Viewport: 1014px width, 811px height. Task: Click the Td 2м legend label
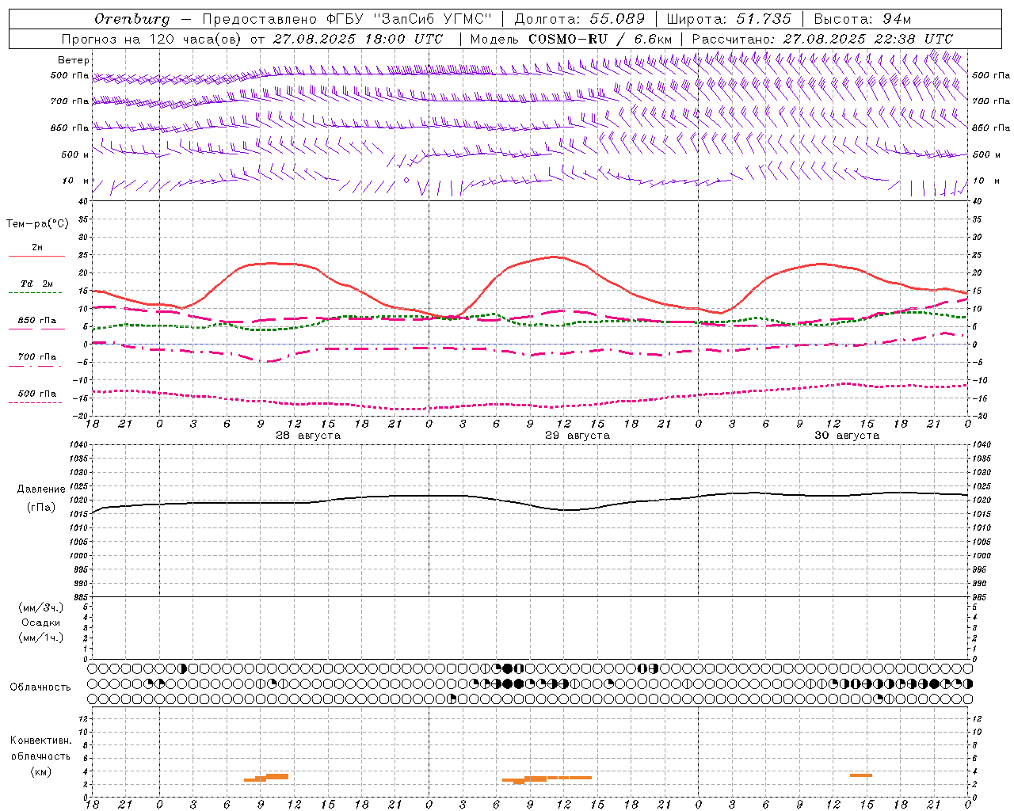point(37,284)
